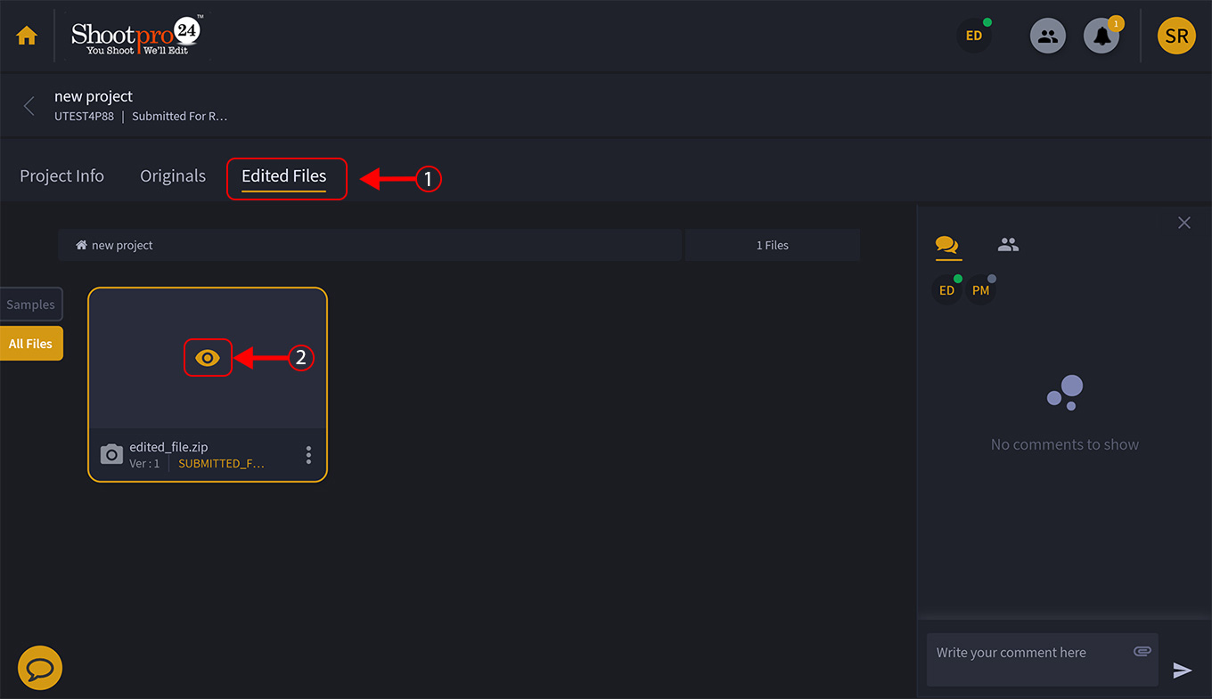Go to the home icon

pyautogui.click(x=27, y=36)
